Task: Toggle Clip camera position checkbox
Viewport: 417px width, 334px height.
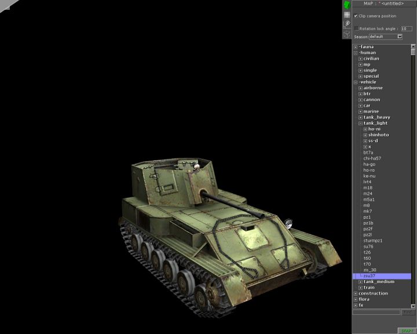Action: [356, 16]
